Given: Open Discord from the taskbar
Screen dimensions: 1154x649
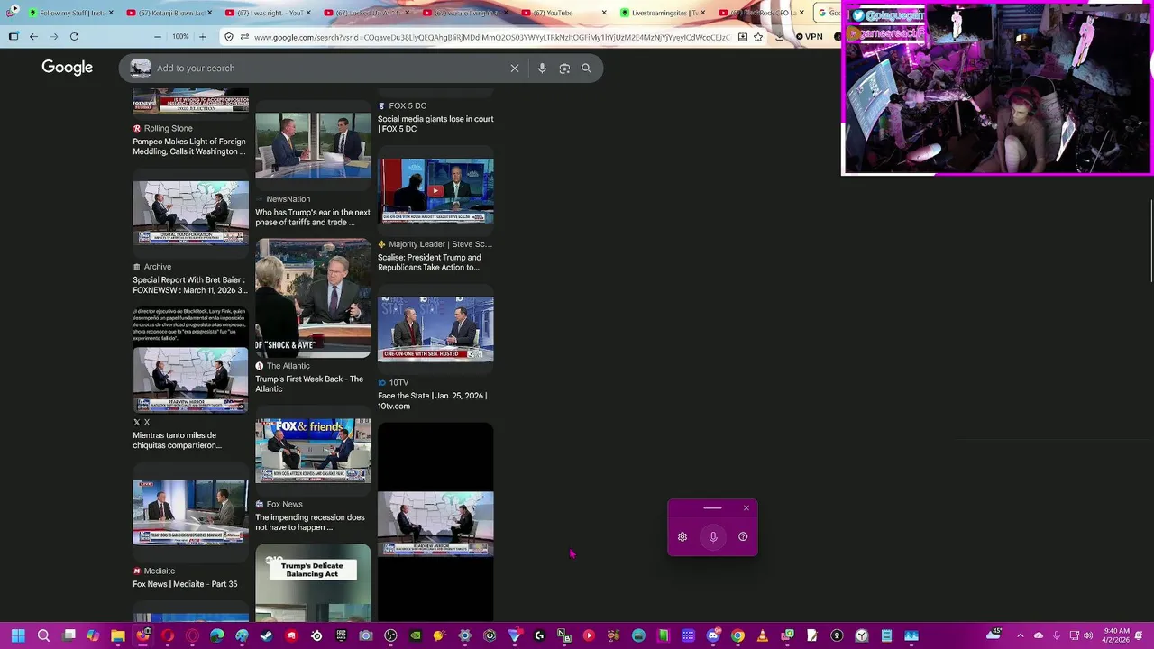Looking at the screenshot, I should click(x=712, y=635).
